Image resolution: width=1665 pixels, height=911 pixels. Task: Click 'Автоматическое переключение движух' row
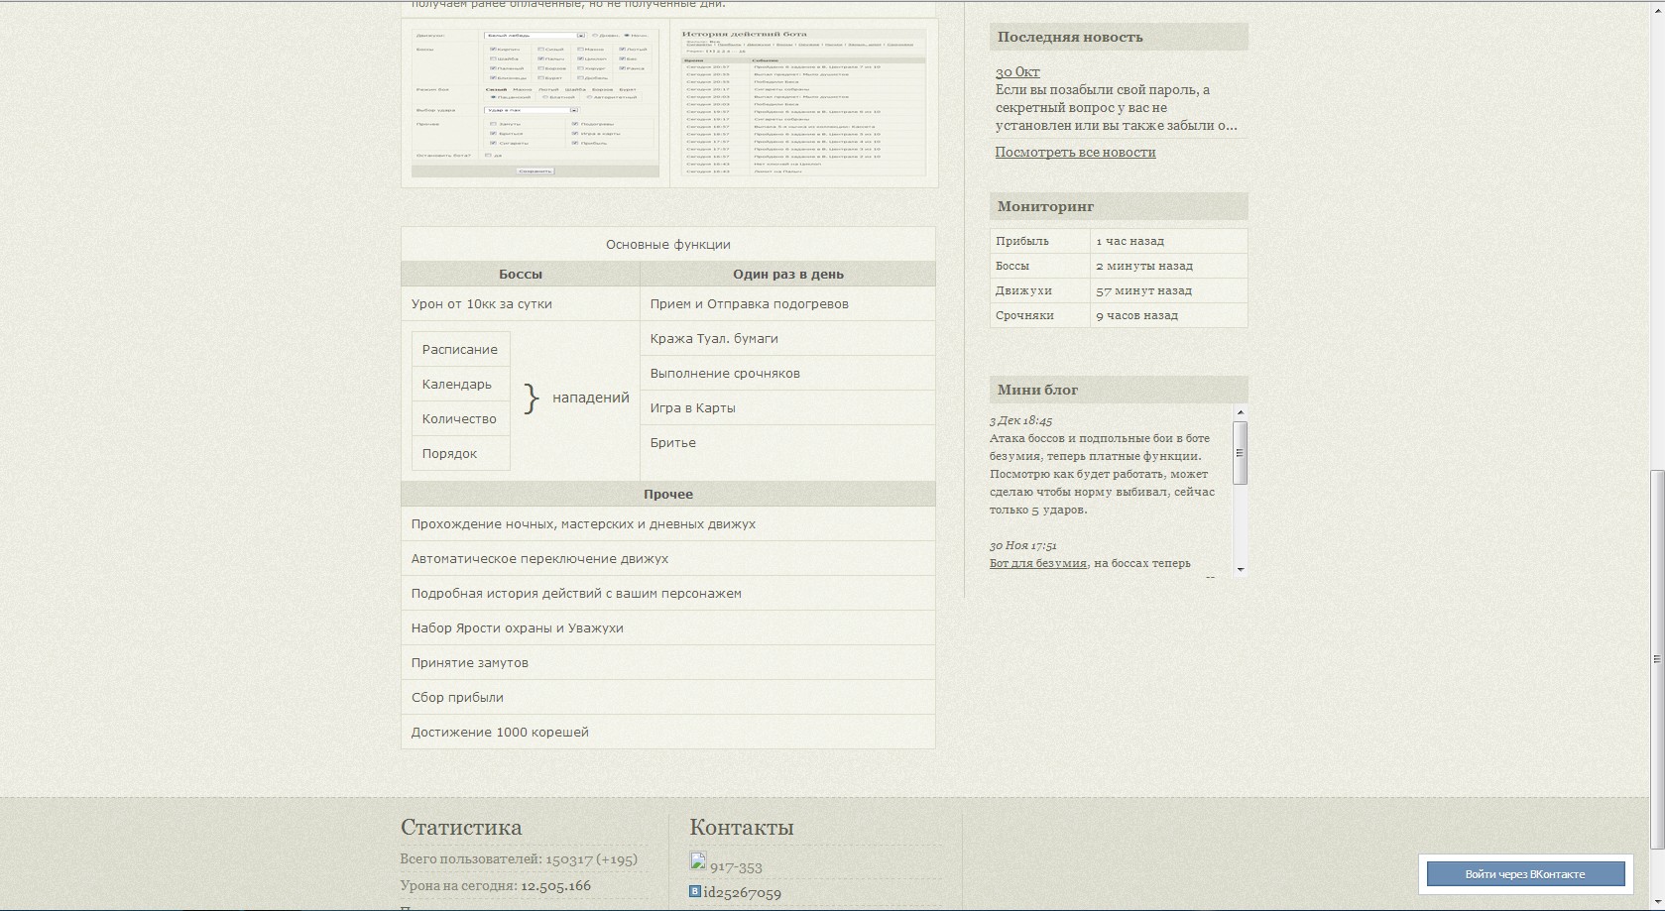click(x=668, y=558)
